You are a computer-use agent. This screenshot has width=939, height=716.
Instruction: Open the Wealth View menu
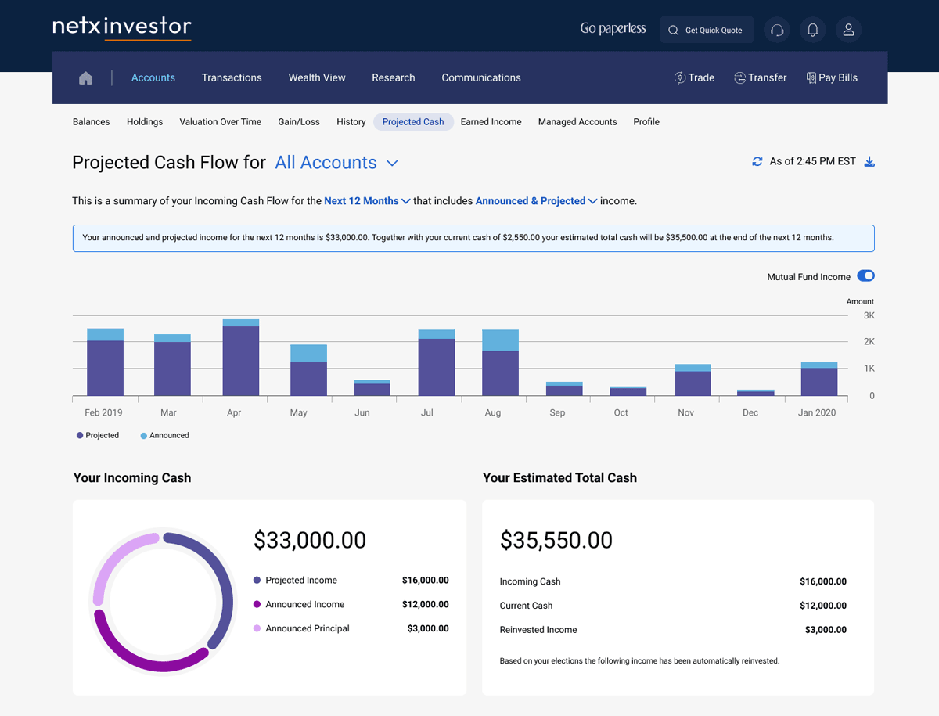(317, 77)
